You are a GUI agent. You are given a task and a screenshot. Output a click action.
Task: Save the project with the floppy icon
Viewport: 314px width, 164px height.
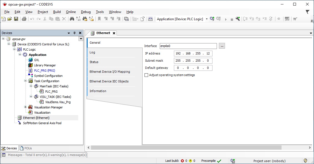[16, 19]
